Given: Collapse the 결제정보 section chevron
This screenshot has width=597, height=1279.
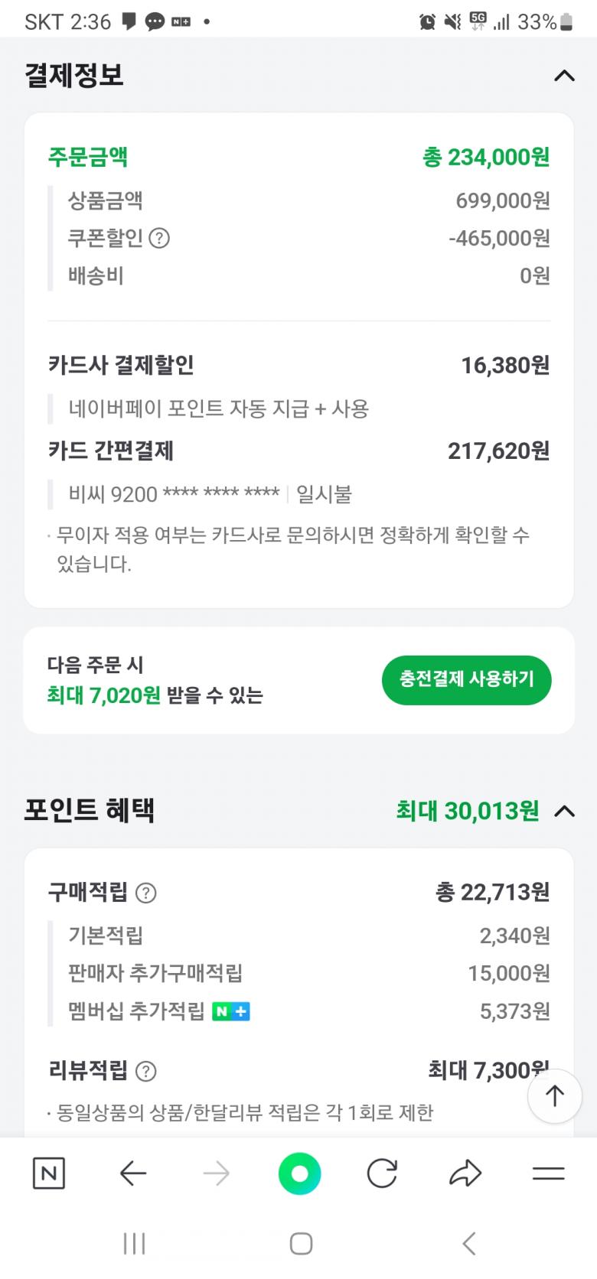Looking at the screenshot, I should pyautogui.click(x=564, y=75).
